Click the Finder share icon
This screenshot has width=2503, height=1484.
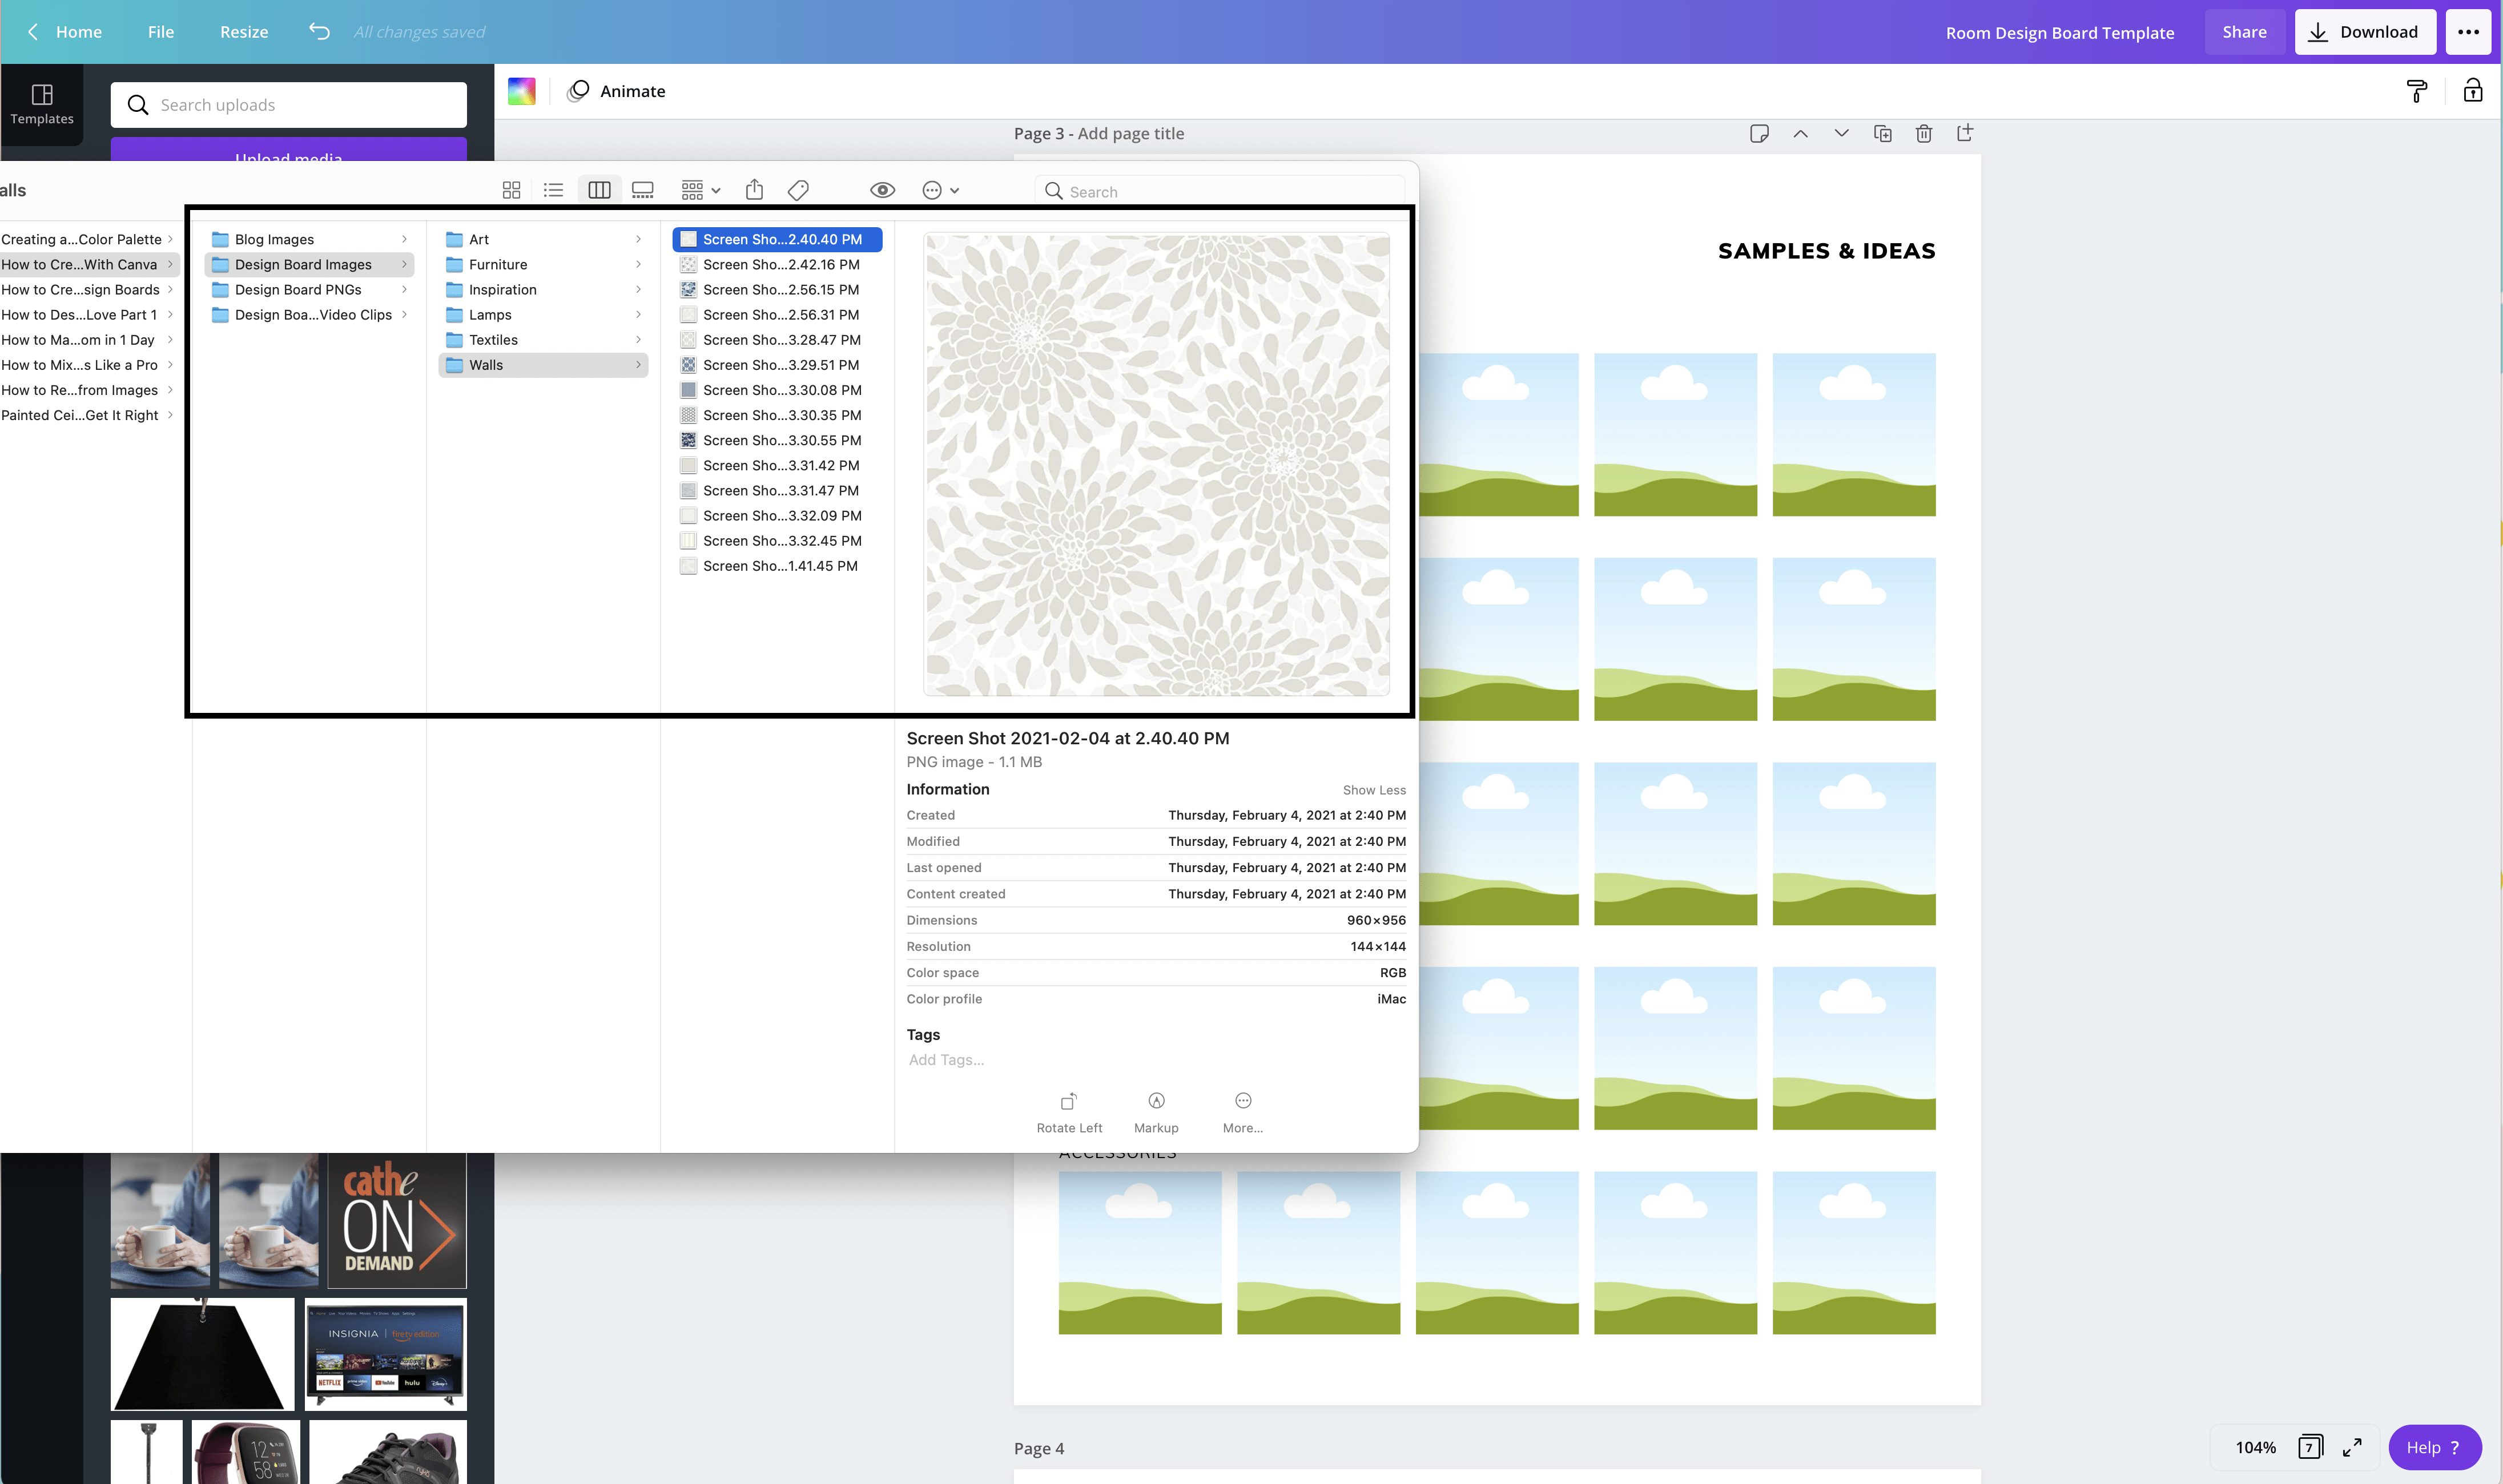click(754, 190)
